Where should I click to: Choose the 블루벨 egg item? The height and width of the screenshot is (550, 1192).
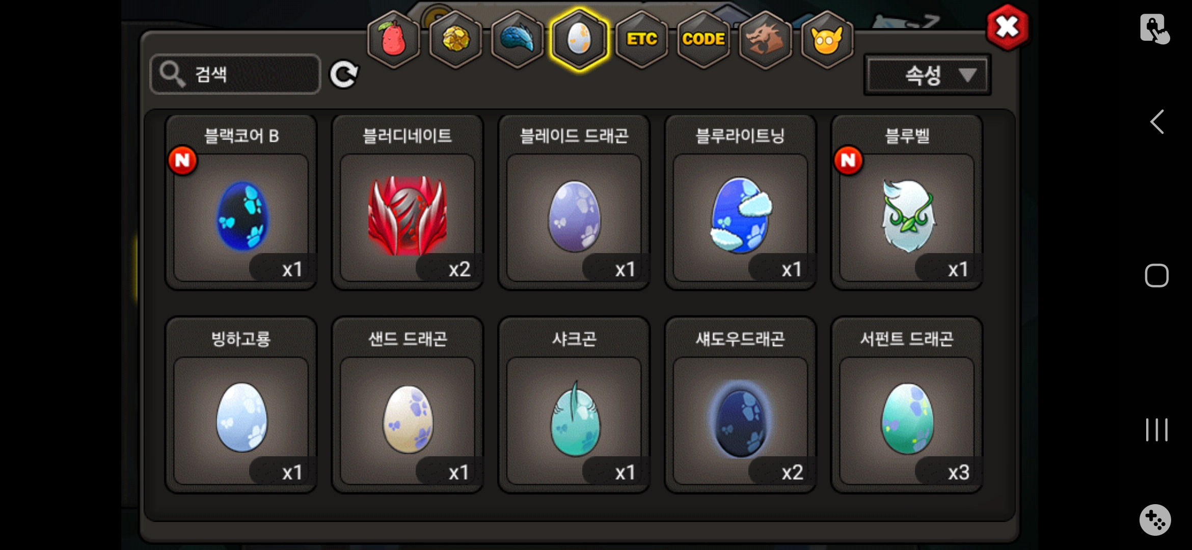coord(907,202)
